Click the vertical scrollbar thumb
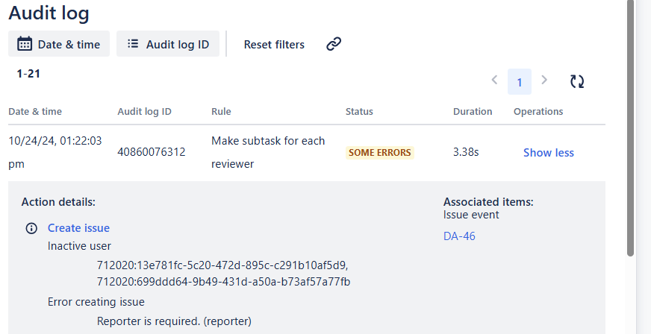The width and height of the screenshot is (651, 334). [630, 128]
